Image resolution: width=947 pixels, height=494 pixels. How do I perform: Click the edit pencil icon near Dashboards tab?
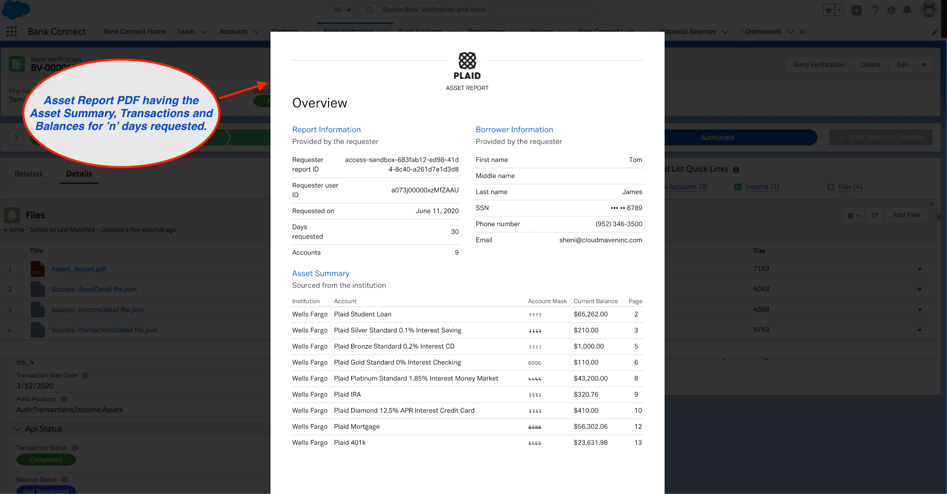coord(935,31)
